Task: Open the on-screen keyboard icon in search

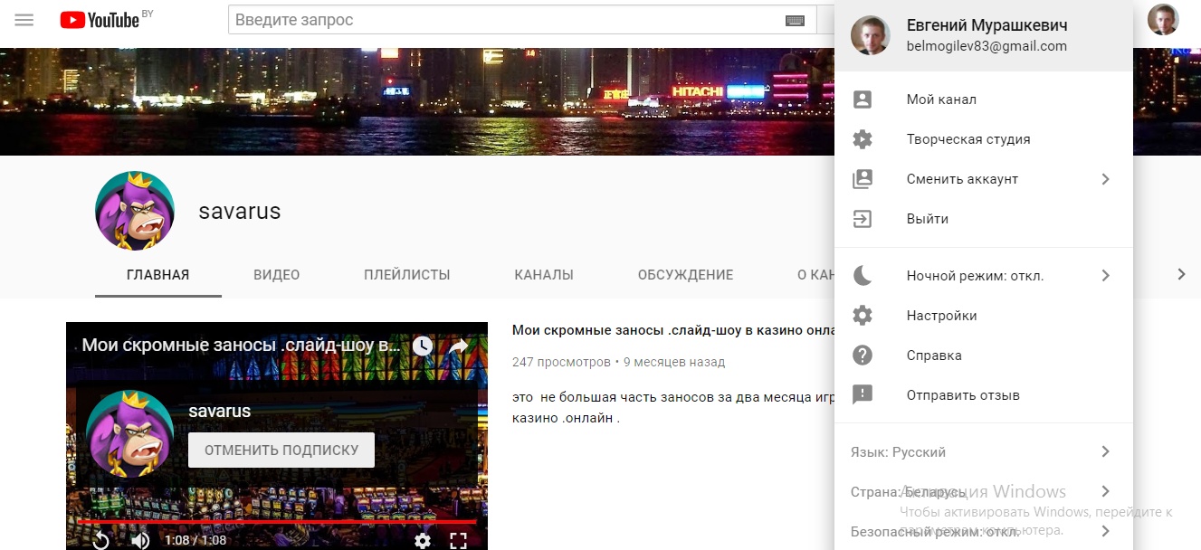Action: click(x=795, y=21)
